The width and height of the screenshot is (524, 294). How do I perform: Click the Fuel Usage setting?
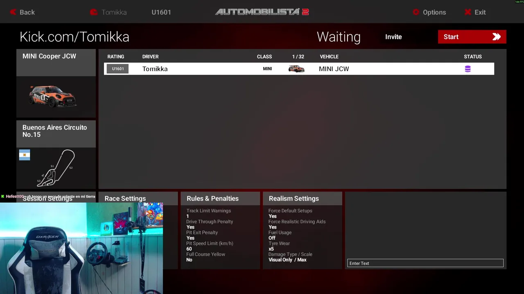point(280,232)
